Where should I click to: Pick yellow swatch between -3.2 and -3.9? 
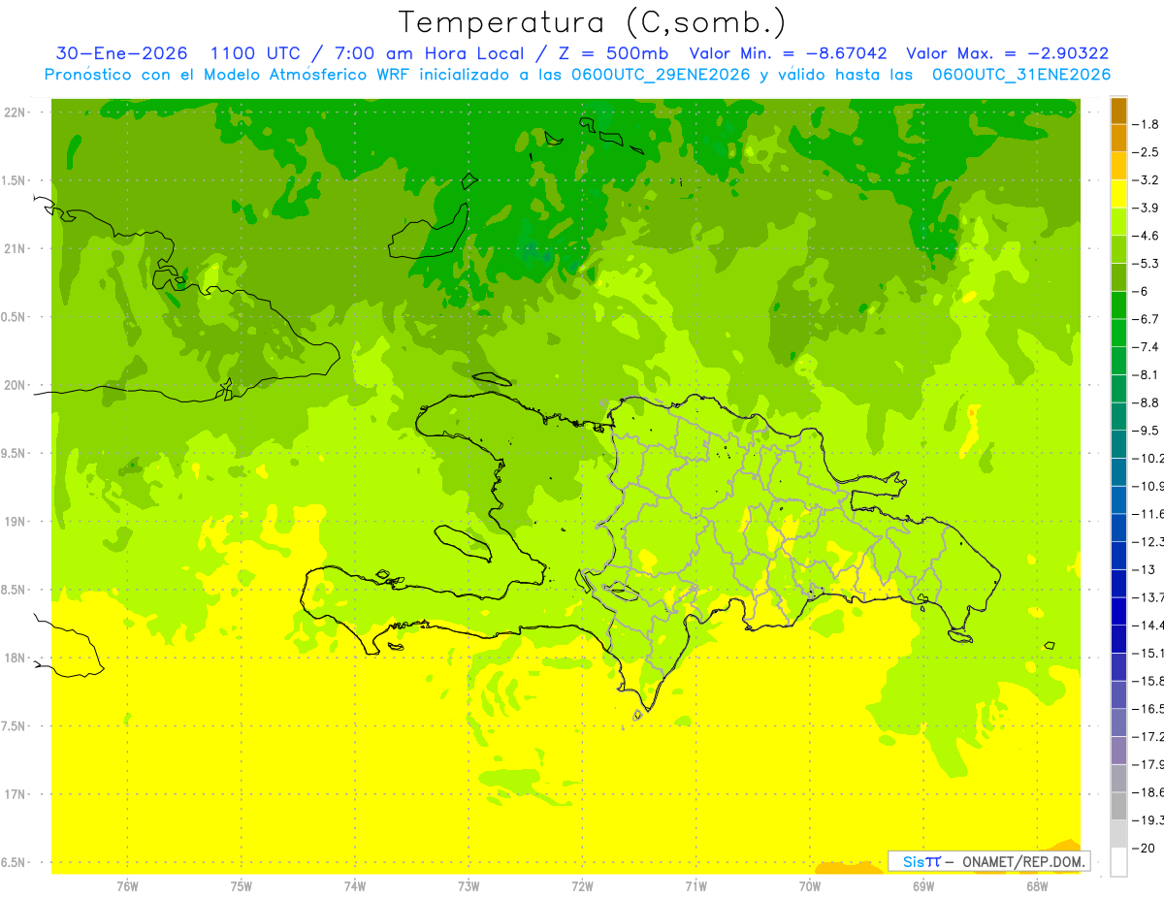point(1118,194)
